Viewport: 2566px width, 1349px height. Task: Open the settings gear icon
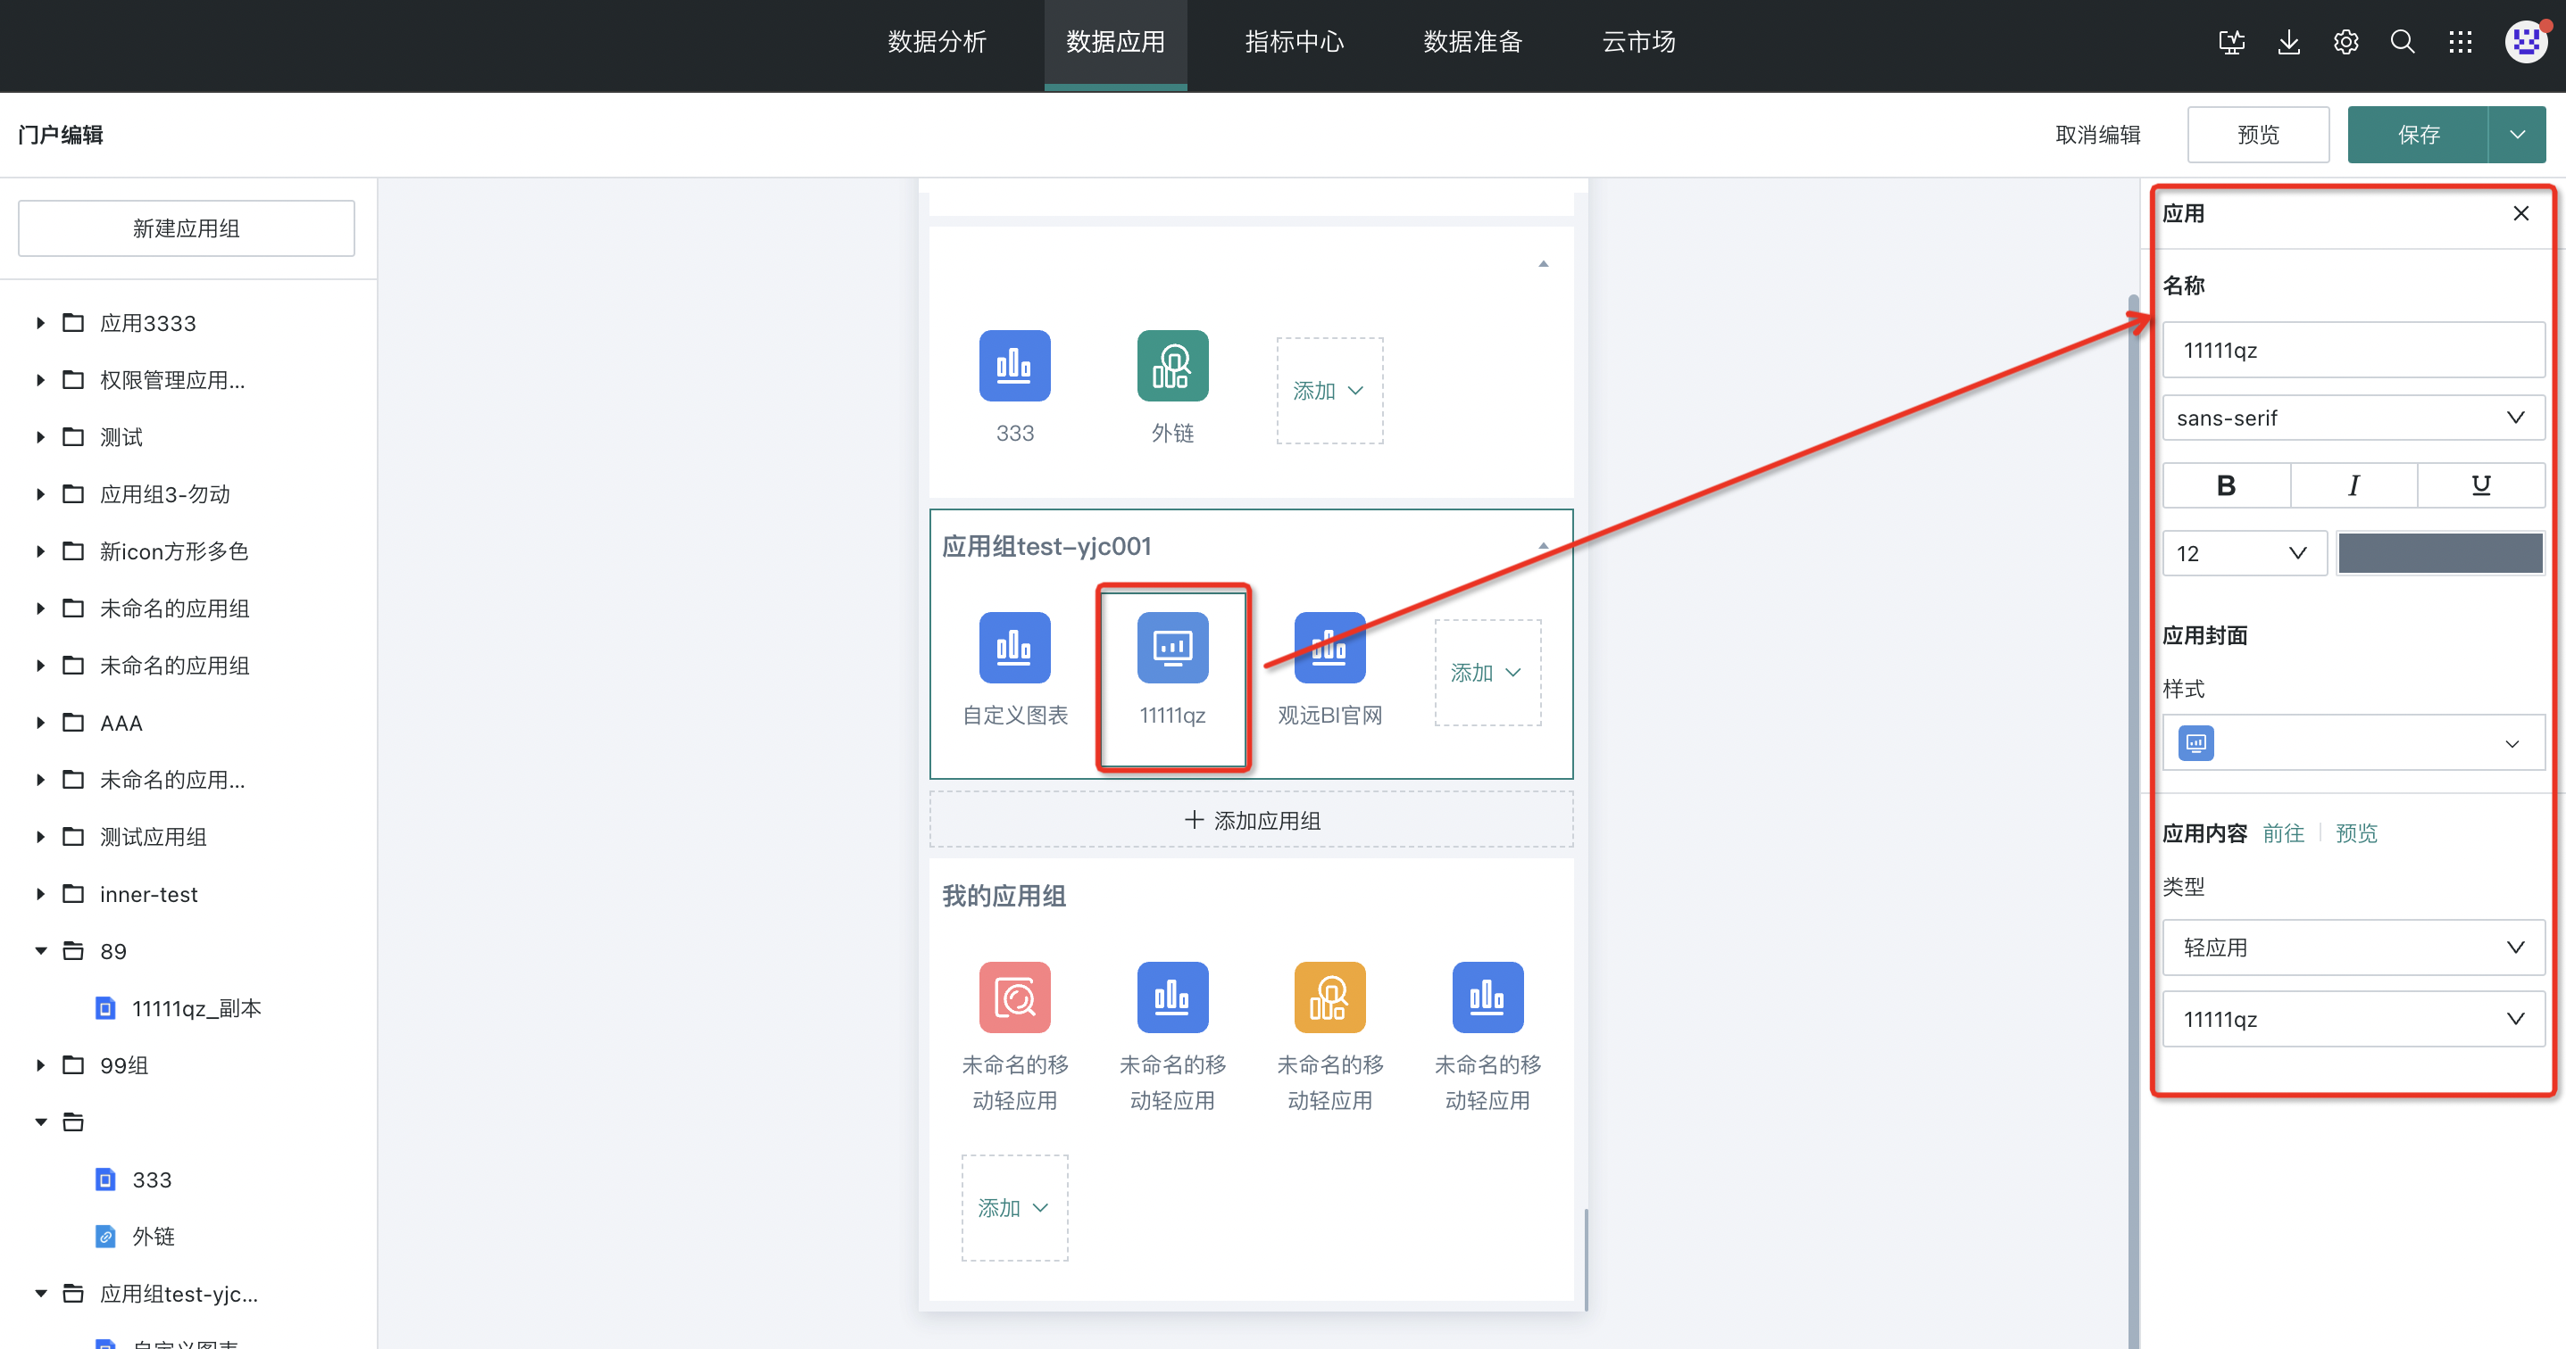click(x=2345, y=42)
